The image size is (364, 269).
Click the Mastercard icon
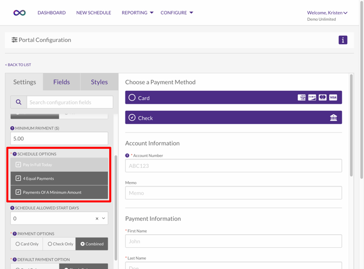tap(323, 97)
